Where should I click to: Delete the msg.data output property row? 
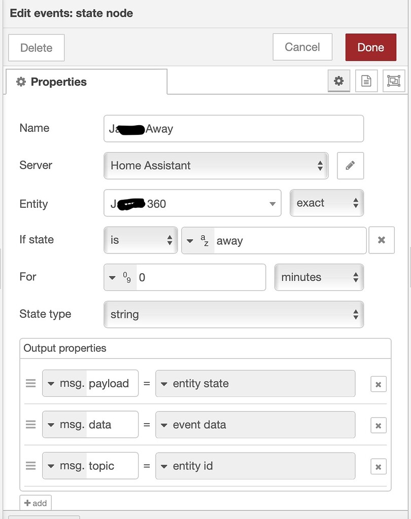pos(378,425)
